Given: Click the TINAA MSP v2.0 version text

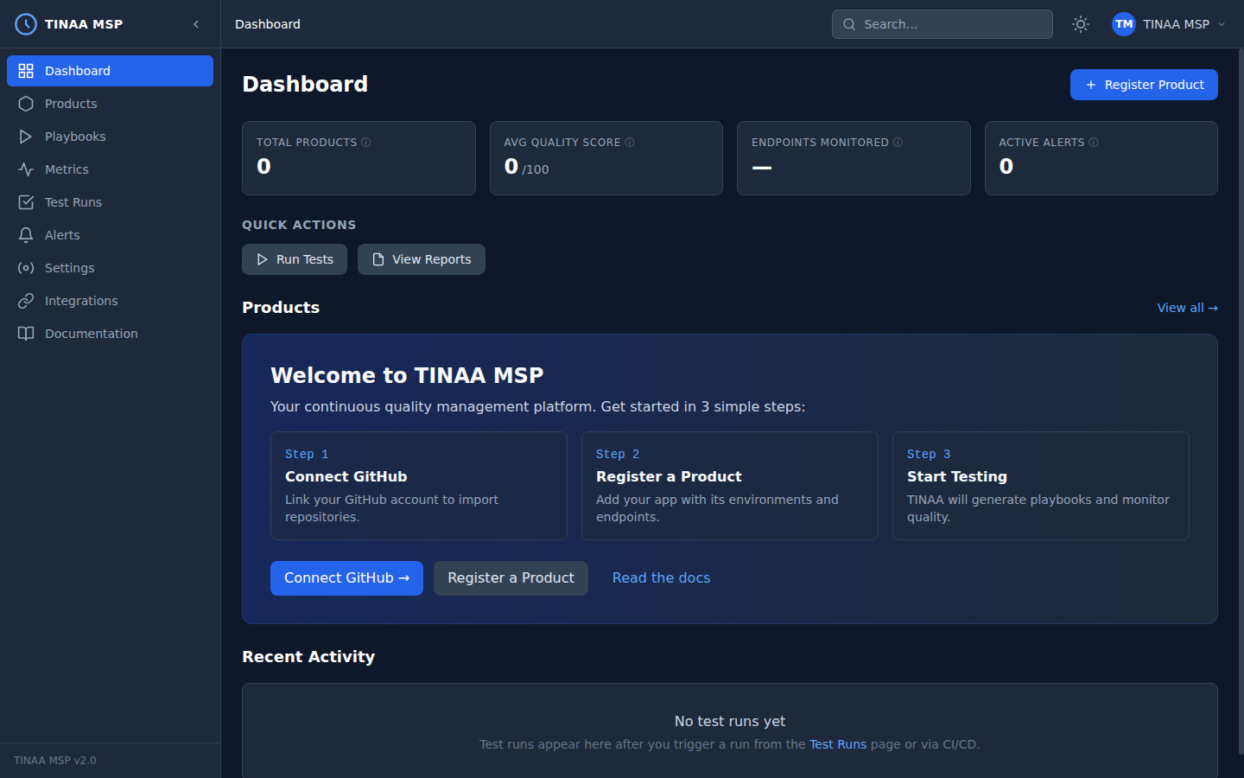Looking at the screenshot, I should pos(55,761).
